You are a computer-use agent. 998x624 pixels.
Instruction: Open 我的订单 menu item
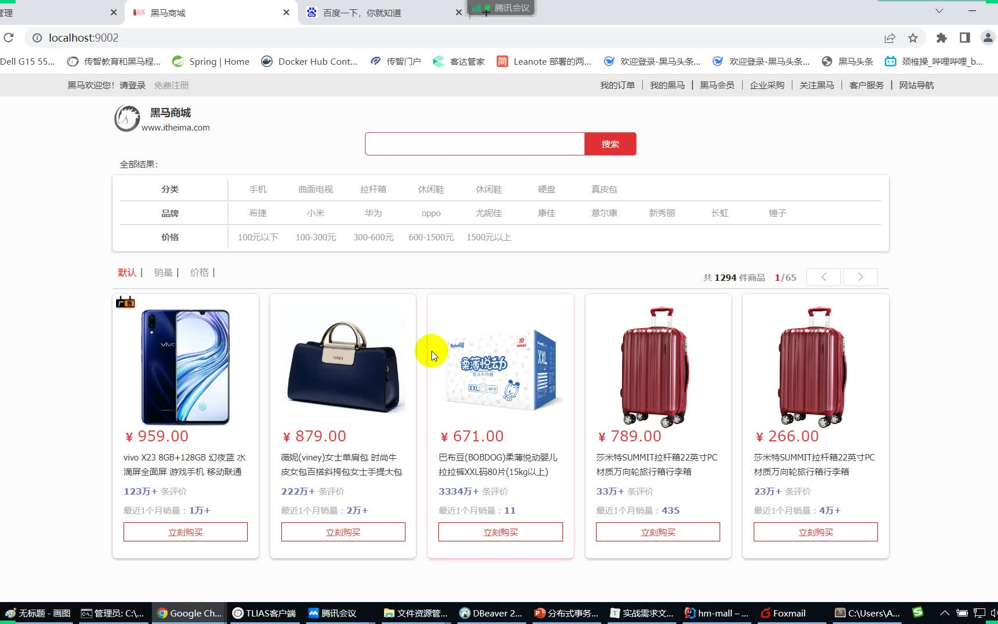coord(617,85)
